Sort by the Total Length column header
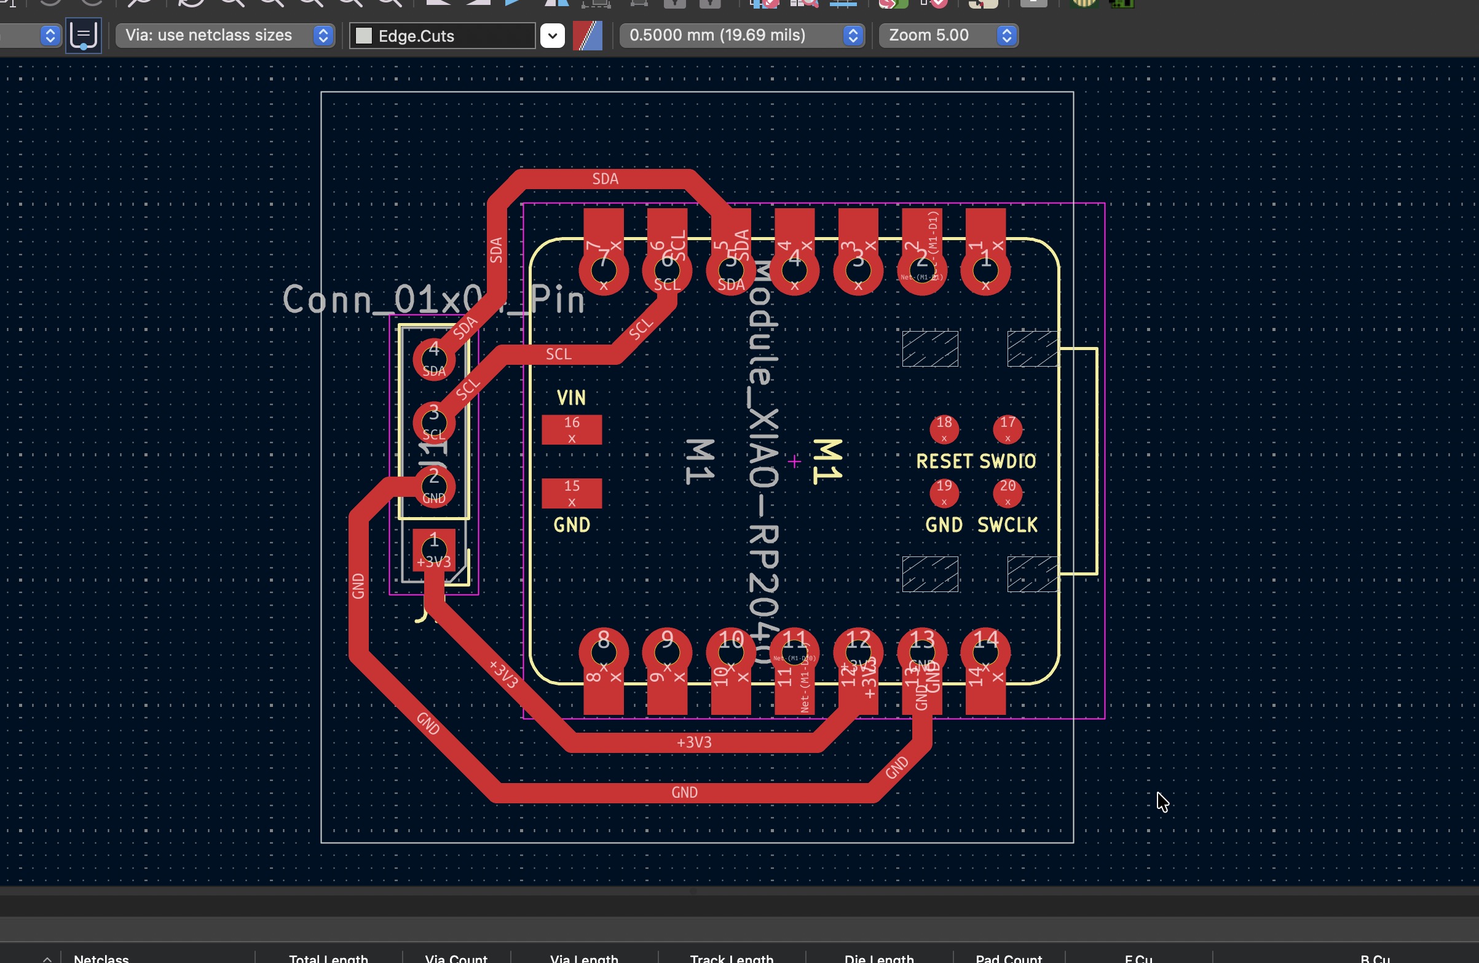The height and width of the screenshot is (963, 1479). click(x=328, y=958)
